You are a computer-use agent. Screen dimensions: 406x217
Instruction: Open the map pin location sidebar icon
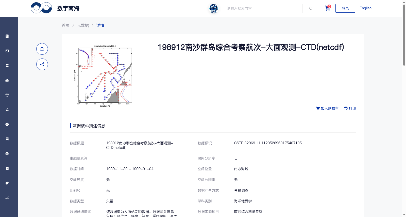point(7,95)
